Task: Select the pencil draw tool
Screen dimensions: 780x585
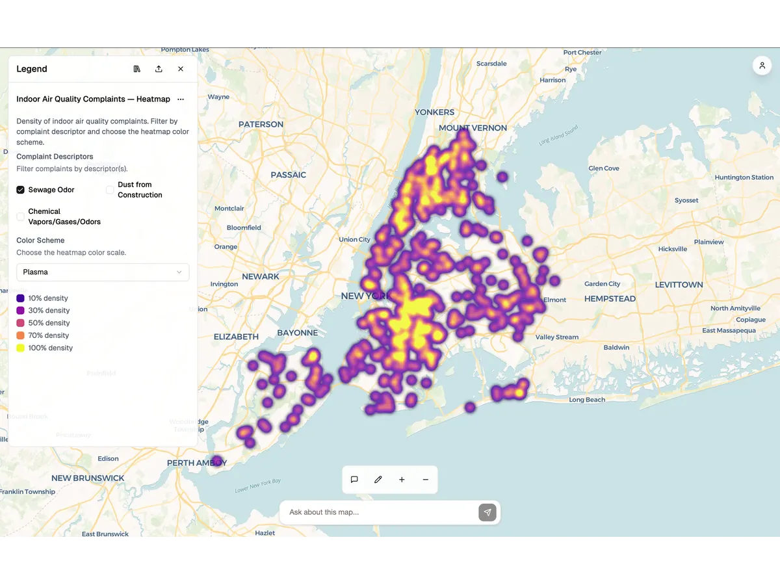Action: (x=378, y=480)
